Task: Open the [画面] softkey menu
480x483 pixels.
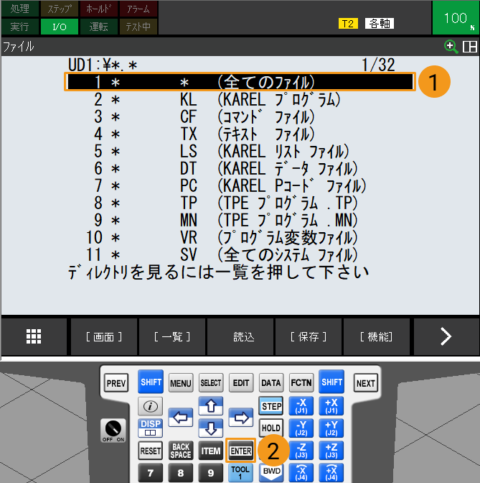Action: click(x=103, y=336)
